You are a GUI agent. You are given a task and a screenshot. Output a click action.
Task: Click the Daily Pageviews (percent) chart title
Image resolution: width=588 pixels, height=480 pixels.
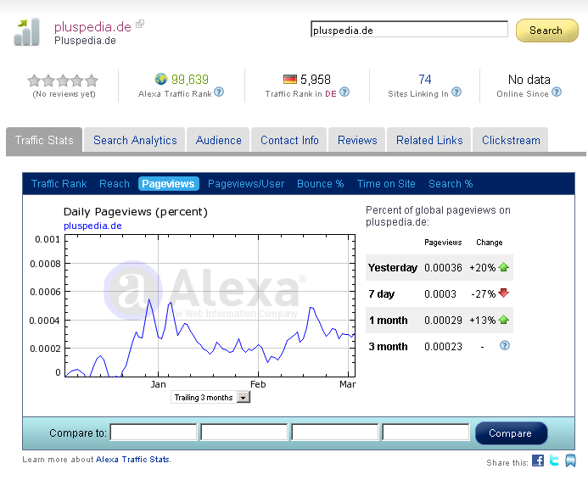pyautogui.click(x=136, y=212)
